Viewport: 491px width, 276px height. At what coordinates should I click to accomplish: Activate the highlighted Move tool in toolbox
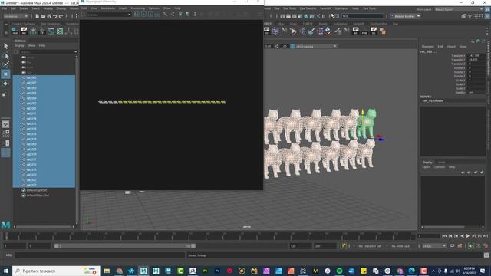pyautogui.click(x=5, y=74)
